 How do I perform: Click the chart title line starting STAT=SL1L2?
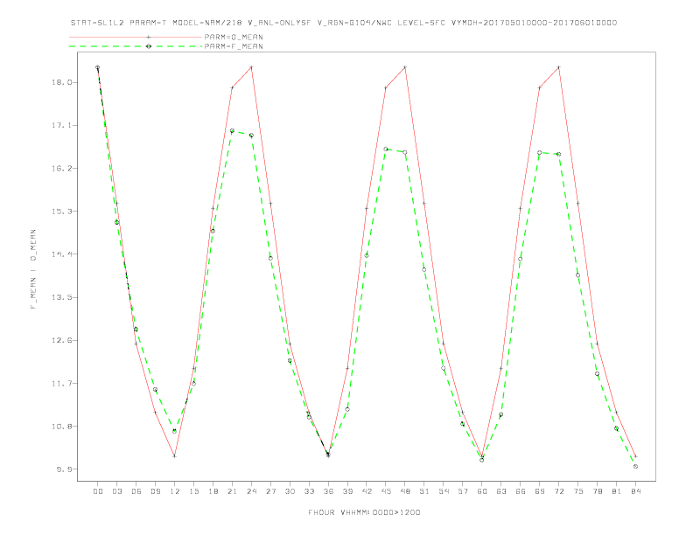[x=343, y=23]
